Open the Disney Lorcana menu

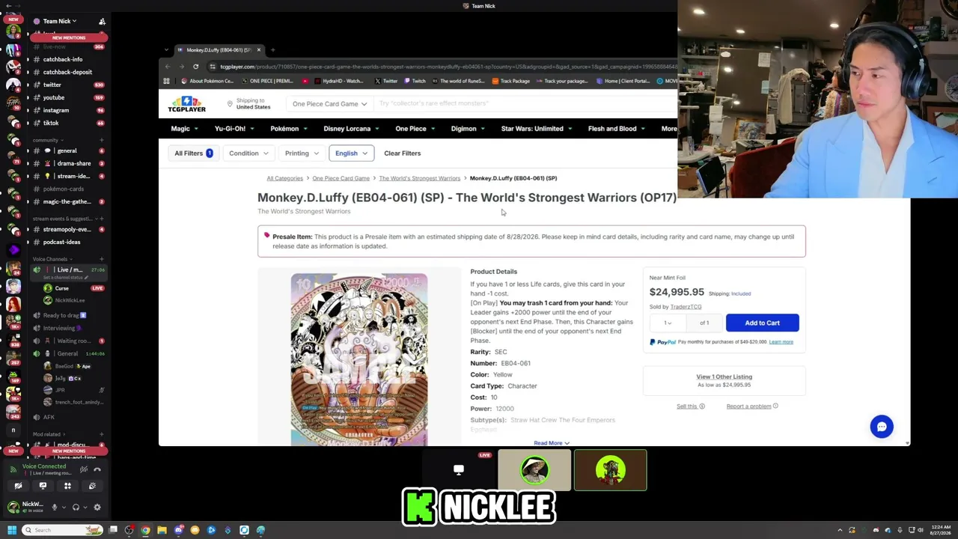tap(351, 129)
